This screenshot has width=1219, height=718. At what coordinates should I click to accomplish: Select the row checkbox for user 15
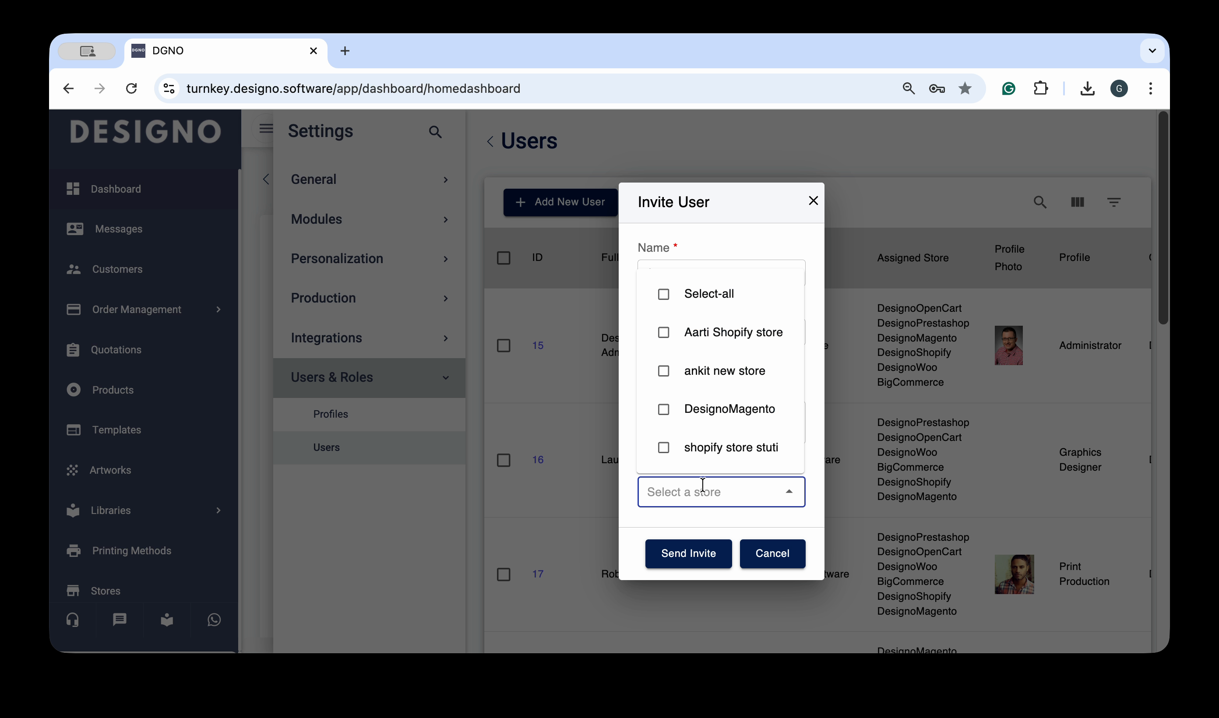click(x=504, y=345)
